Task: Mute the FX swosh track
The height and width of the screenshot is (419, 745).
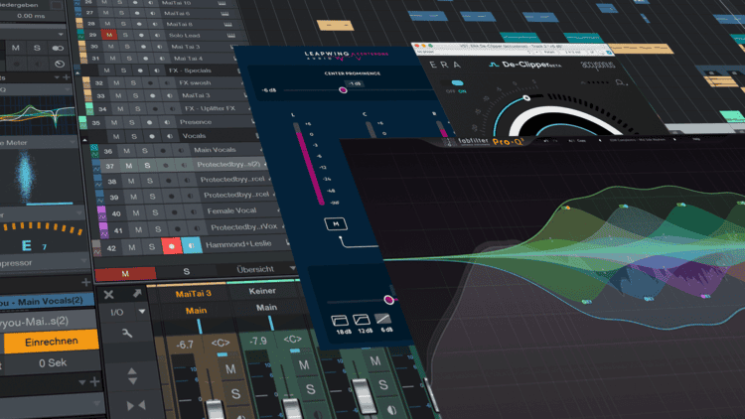Action: click(116, 82)
